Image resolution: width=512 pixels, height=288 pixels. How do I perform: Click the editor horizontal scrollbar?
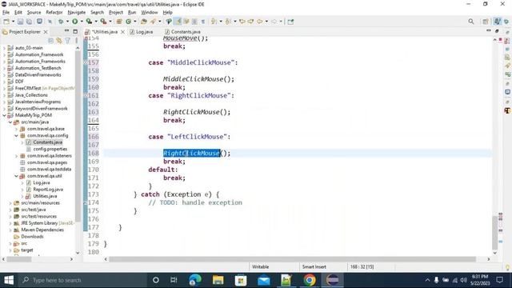pyautogui.click(x=292, y=259)
